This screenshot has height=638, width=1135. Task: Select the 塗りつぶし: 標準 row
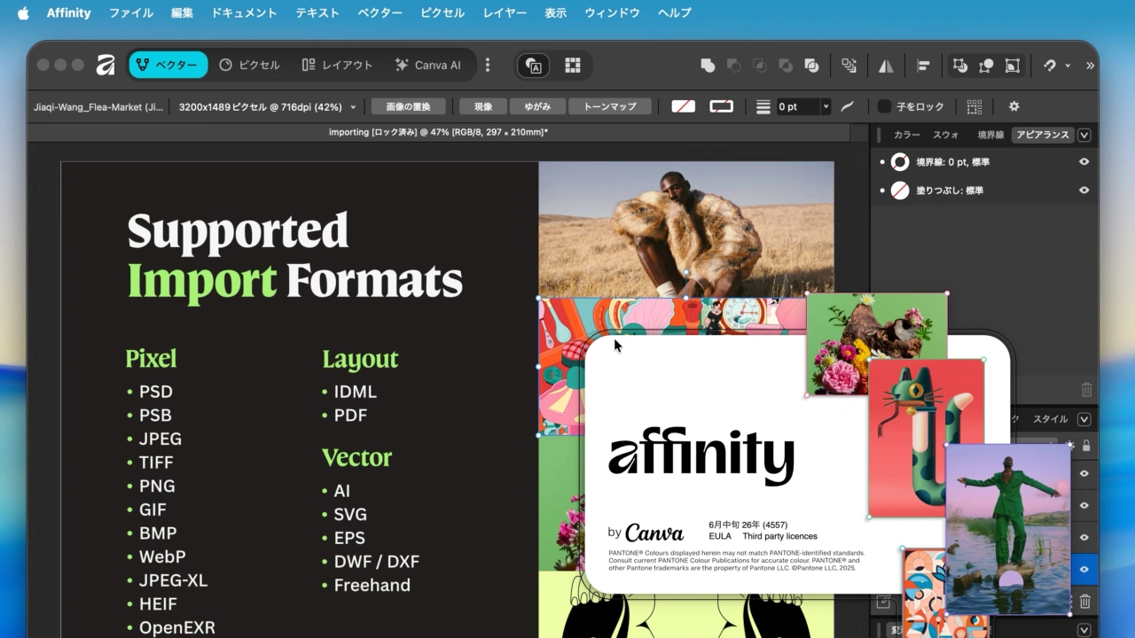pyautogui.click(x=984, y=191)
